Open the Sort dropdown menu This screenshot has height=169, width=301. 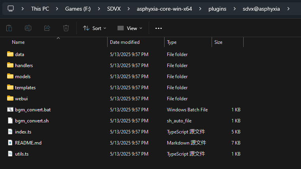pos(95,28)
